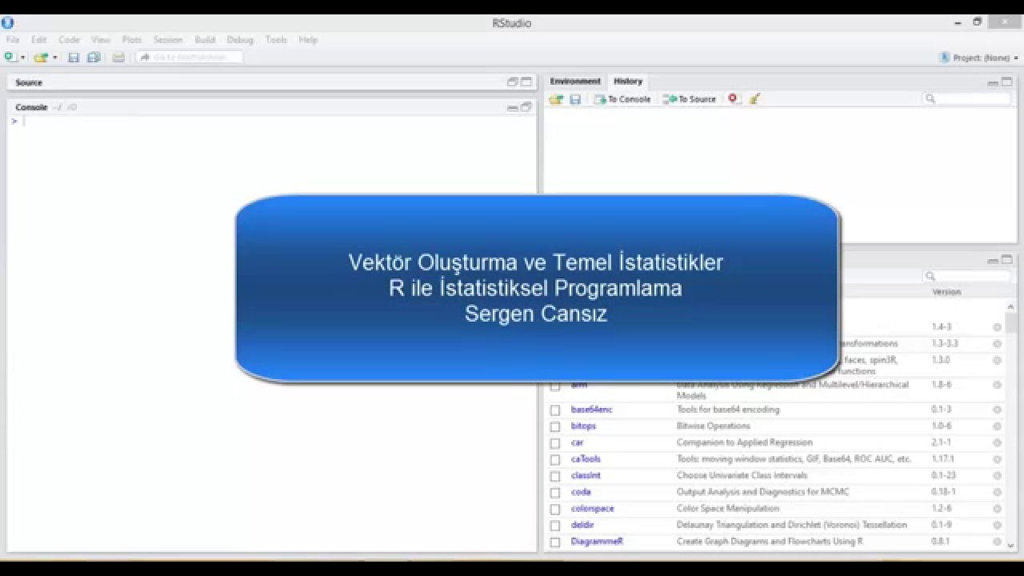
Task: Restore the Source pane
Action: [513, 82]
